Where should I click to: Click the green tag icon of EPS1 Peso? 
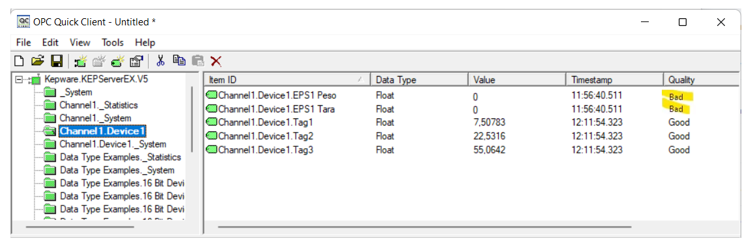pyautogui.click(x=211, y=96)
